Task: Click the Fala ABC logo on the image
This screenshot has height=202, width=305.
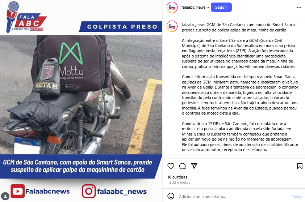Action: coord(26,17)
